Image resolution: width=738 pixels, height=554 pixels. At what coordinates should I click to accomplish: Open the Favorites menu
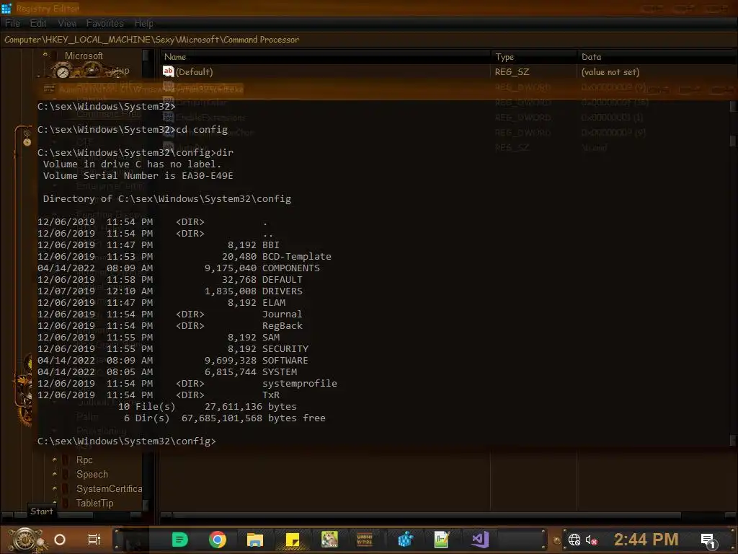point(105,23)
